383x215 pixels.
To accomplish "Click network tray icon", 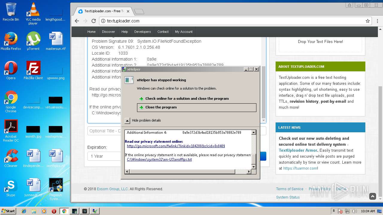I will [x=347, y=211].
